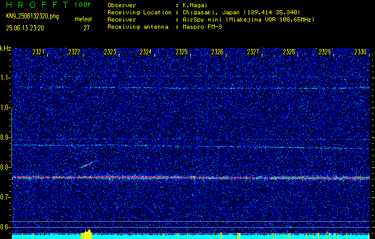This screenshot has height=239, width=375.
Task: Click the 2326 time marker
Action: (x=217, y=52)
